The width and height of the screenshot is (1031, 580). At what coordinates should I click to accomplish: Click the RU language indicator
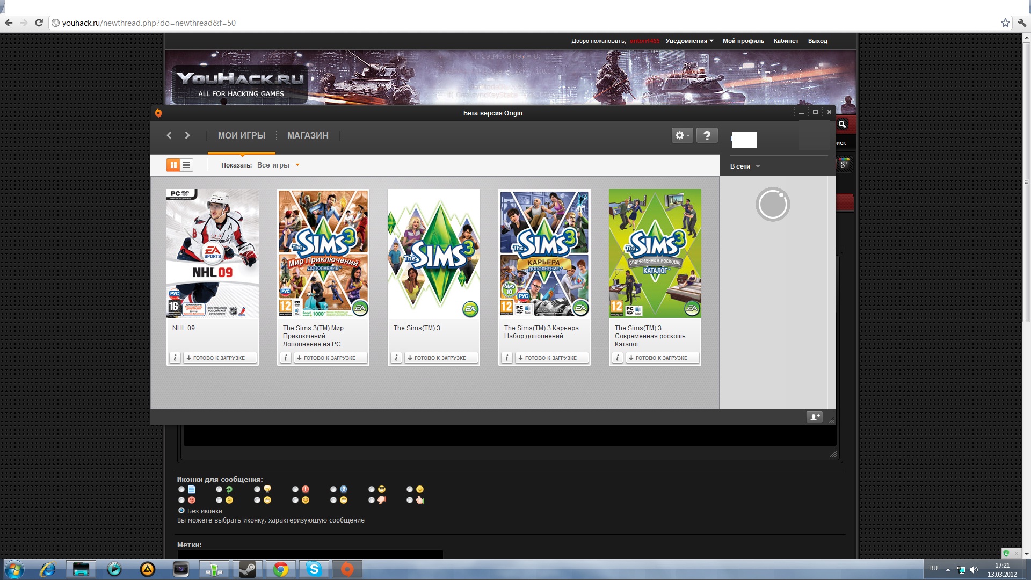(x=933, y=568)
